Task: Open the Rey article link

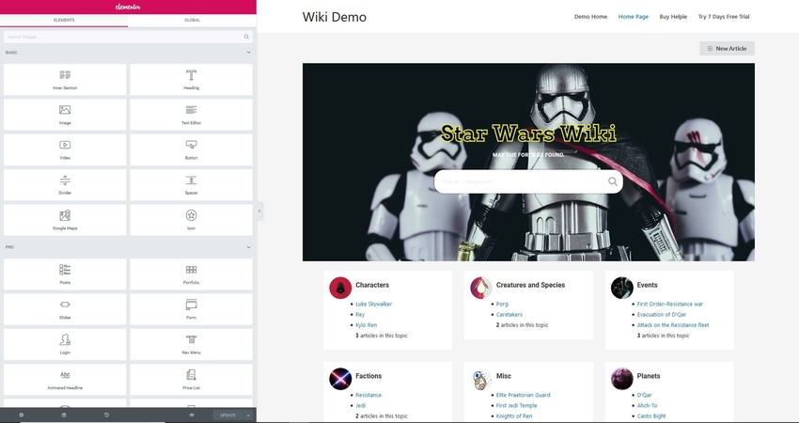Action: [360, 315]
